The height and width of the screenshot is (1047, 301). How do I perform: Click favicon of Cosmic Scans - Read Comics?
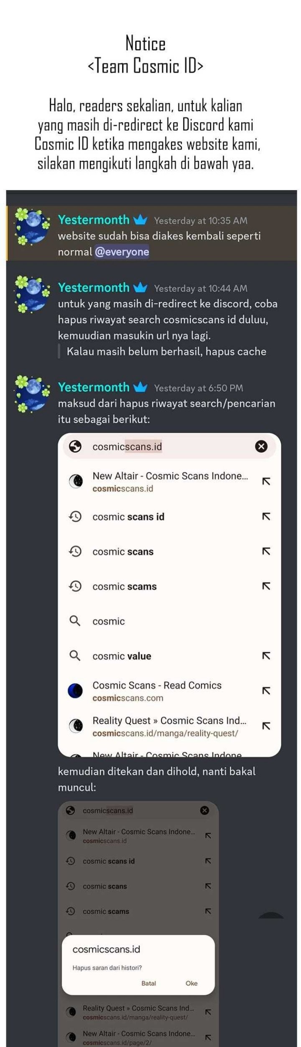pos(75,691)
